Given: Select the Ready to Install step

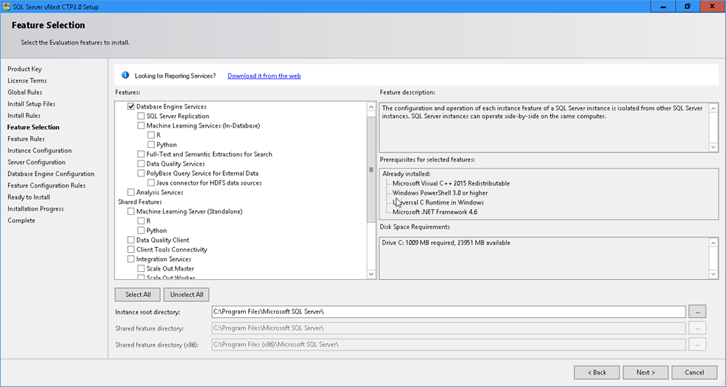Looking at the screenshot, I should coord(29,197).
